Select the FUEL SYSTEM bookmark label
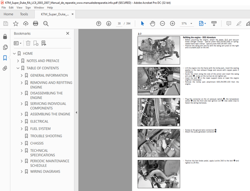The height and width of the screenshot is (191, 250). pos(40,129)
